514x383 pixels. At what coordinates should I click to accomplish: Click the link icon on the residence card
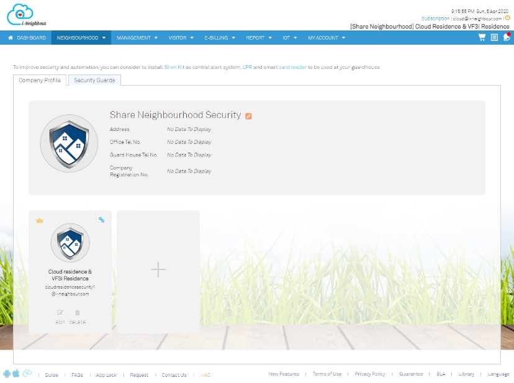click(x=101, y=220)
